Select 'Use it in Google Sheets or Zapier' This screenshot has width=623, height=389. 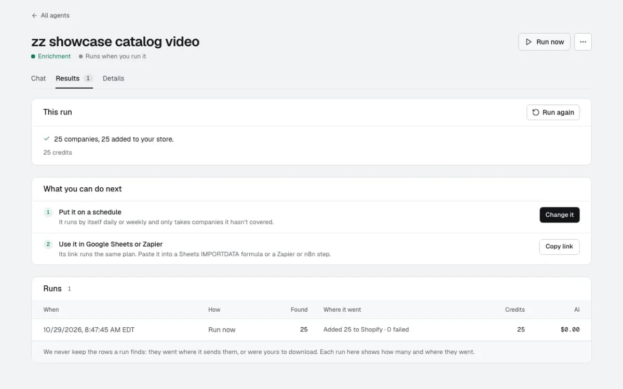tap(111, 244)
